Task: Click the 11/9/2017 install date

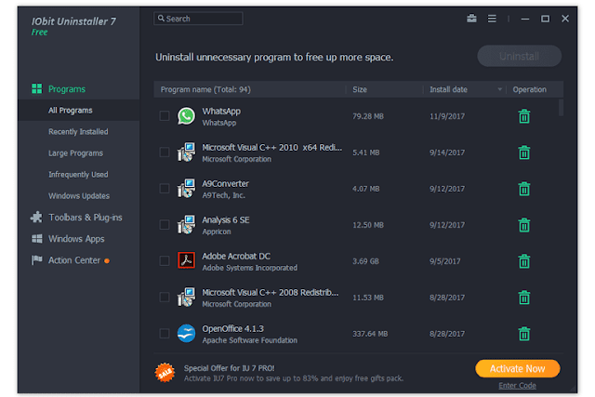Action: tap(447, 116)
